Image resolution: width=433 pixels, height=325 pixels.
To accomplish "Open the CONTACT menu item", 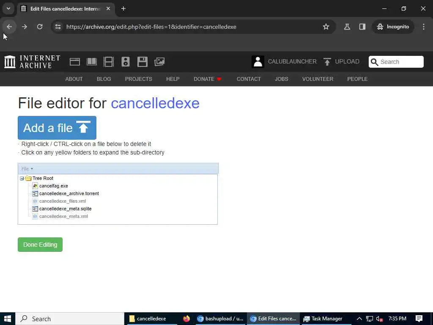I will point(249,79).
